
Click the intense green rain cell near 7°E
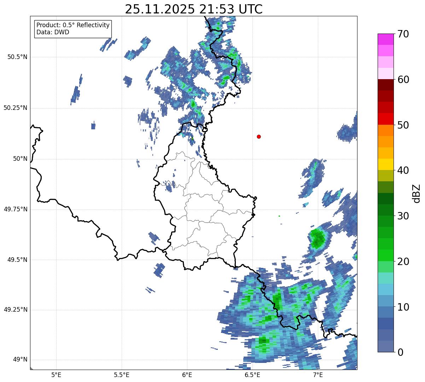[x=318, y=239]
